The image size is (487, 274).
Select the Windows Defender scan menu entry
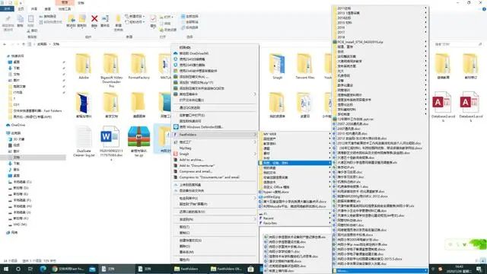[x=215, y=127]
